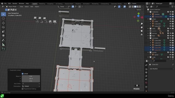Open the viewport Select menu
Viewport: 175px width, 98px height.
27,7
